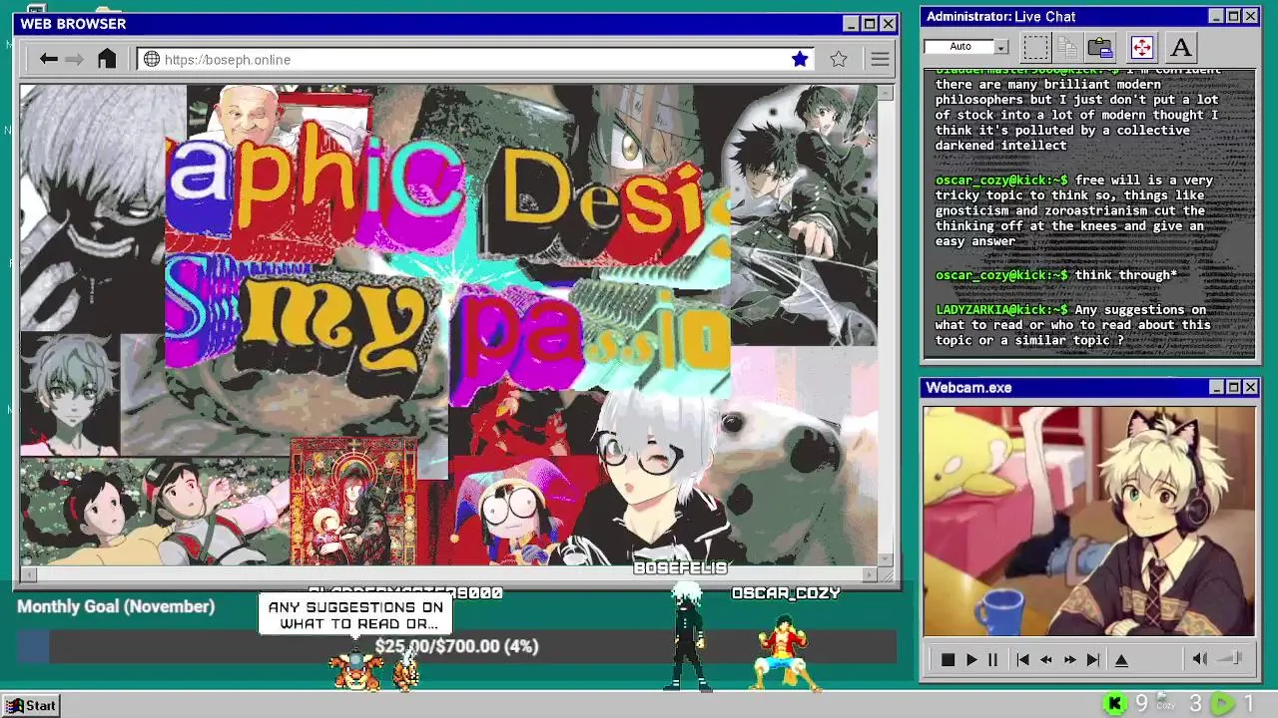Click the copy pages icon in Live Chat
This screenshot has width=1278, height=718.
pos(1067,47)
